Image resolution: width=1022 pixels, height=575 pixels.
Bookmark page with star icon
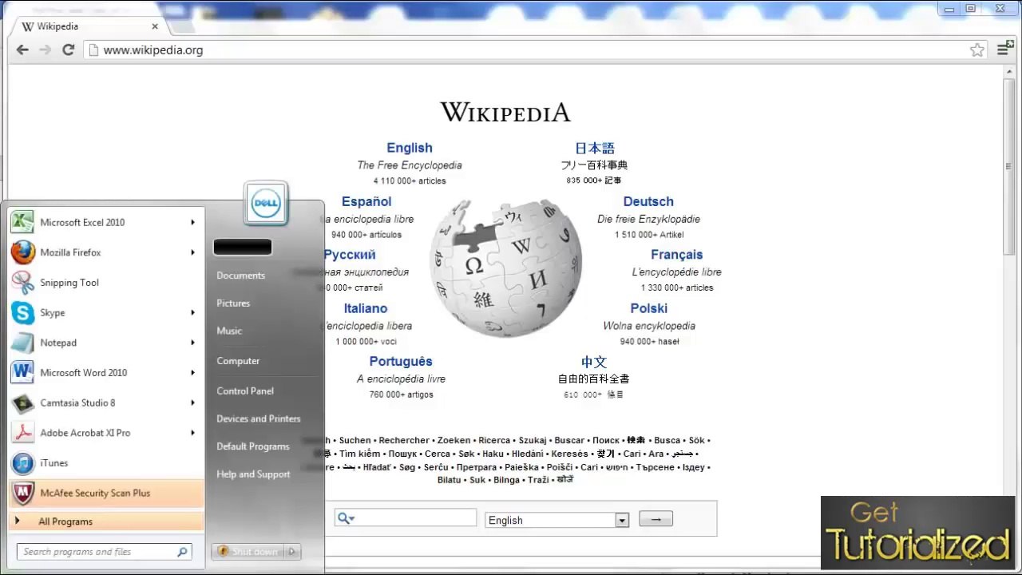(x=977, y=50)
